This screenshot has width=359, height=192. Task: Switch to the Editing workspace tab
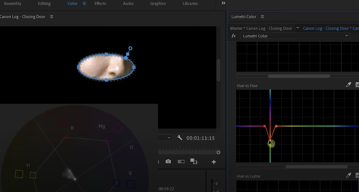(x=44, y=4)
